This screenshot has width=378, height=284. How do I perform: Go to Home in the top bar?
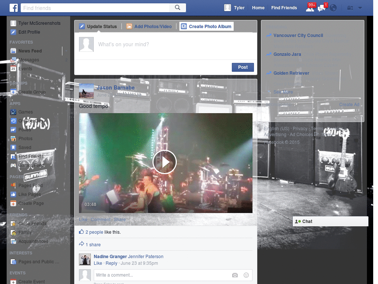coord(258,8)
